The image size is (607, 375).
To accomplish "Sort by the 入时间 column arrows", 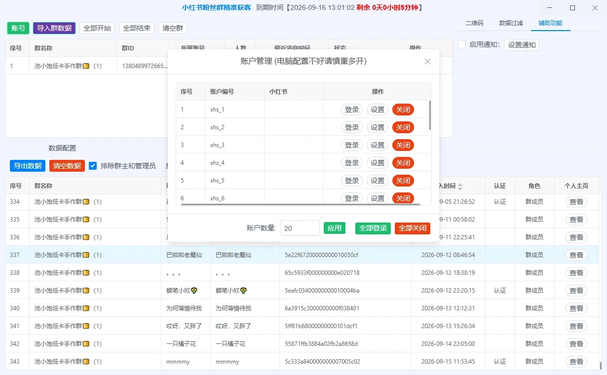I will click(460, 187).
